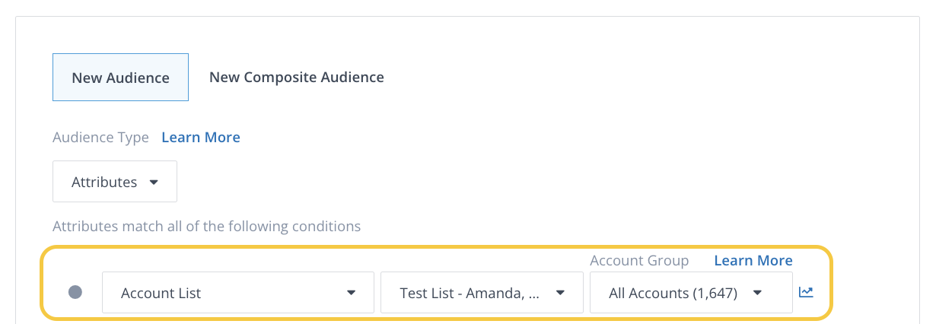Click the gray circle beside Account List
Image resolution: width=936 pixels, height=324 pixels.
point(75,292)
